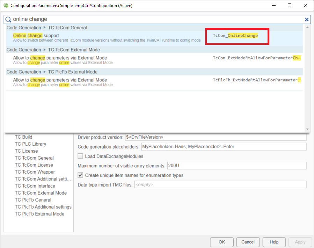
Task: Click the search magnifier icon
Action: (x=8, y=20)
